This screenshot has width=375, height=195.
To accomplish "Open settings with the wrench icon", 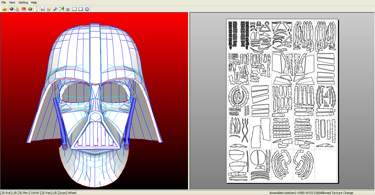I will click(55, 9).
